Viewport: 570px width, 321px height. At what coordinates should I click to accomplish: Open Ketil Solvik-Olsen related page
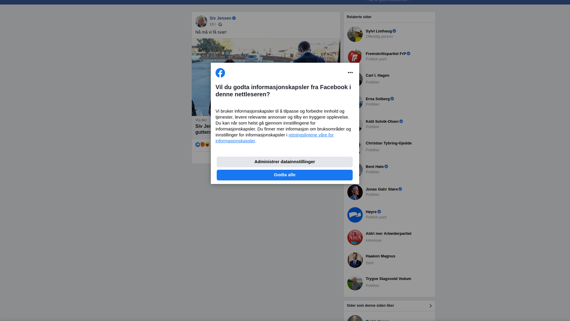coord(382,122)
